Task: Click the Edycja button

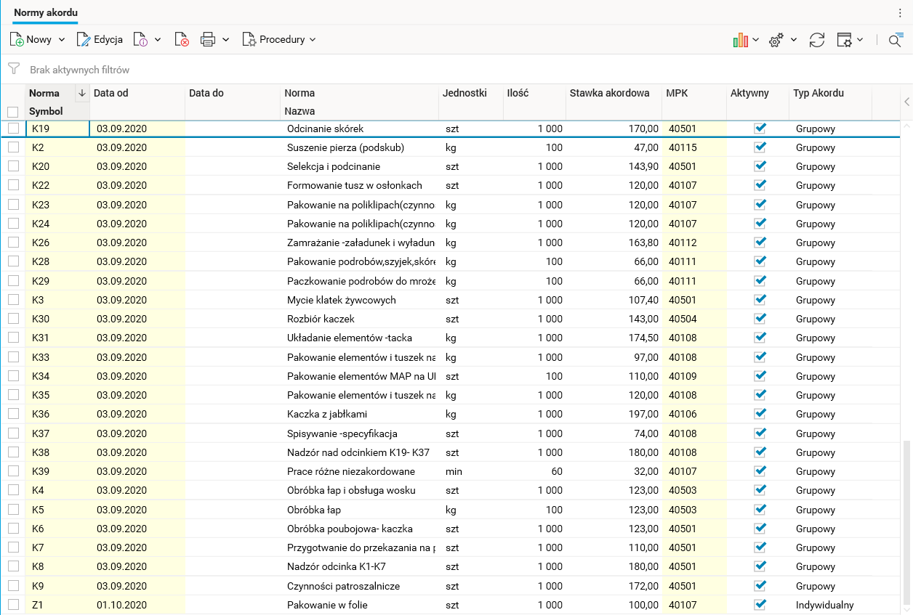Action: [x=100, y=40]
